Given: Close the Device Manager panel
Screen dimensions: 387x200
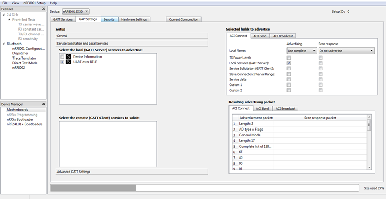Looking at the screenshot, I should coord(44,104).
